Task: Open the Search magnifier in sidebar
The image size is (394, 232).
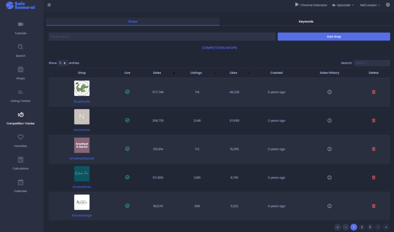Action: tap(20, 47)
